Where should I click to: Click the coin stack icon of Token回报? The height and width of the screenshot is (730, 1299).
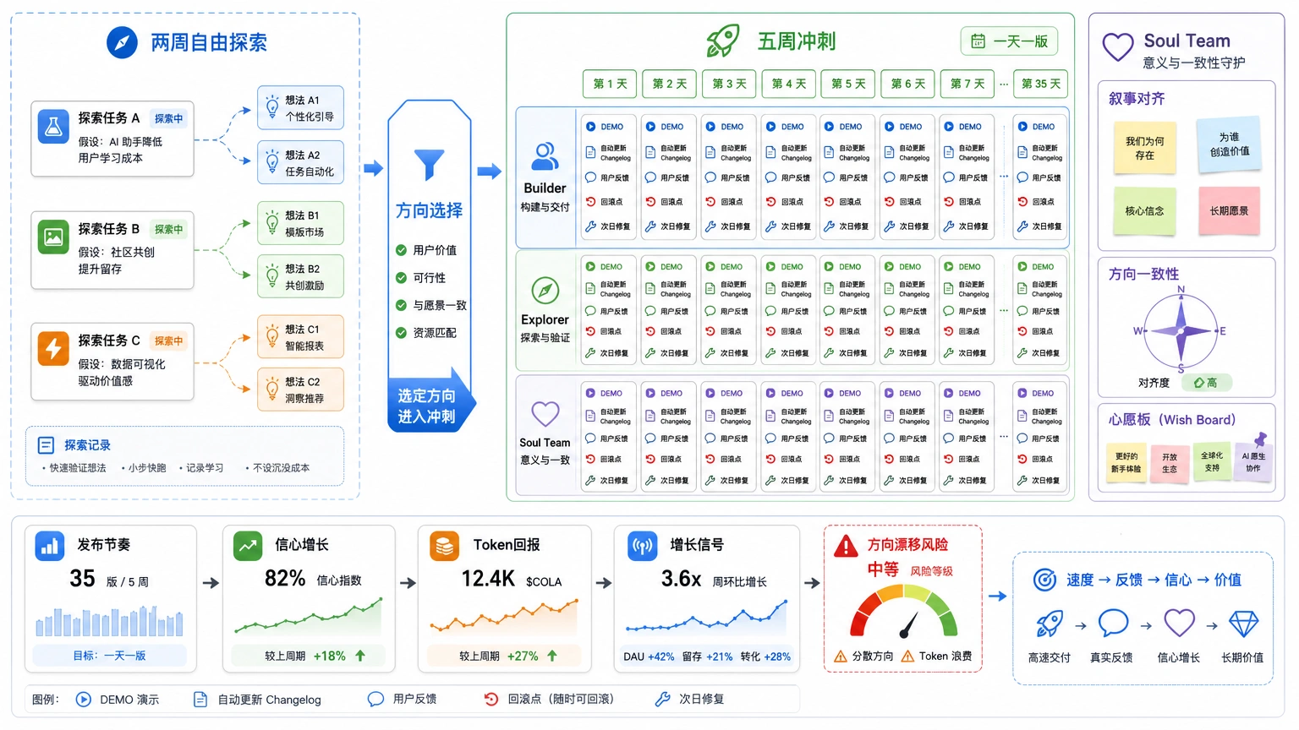444,546
